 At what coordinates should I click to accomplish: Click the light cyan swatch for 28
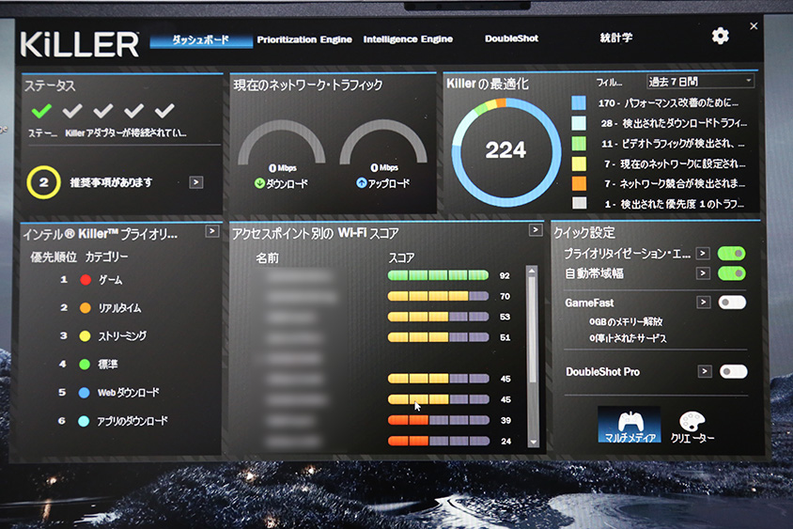(579, 123)
